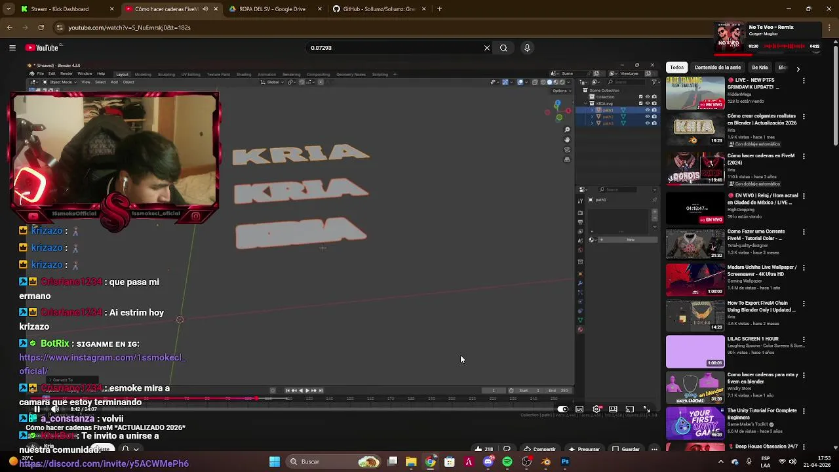The width and height of the screenshot is (839, 472).
Task: Disable path1 render camera icon
Action: click(654, 110)
